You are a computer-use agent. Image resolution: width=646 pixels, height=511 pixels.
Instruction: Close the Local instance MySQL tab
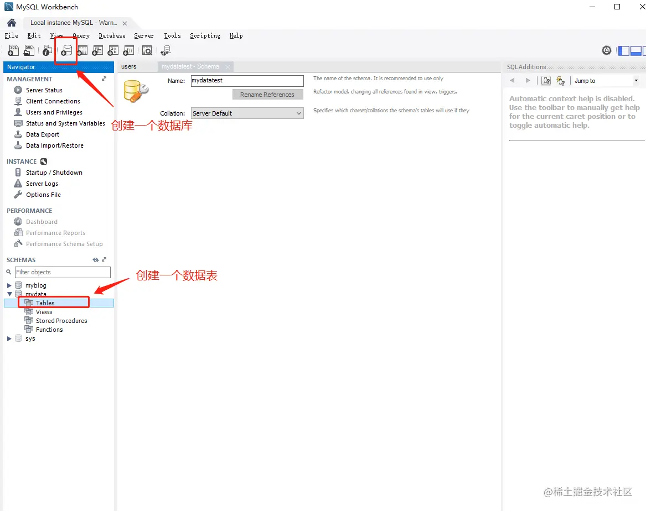pos(125,23)
